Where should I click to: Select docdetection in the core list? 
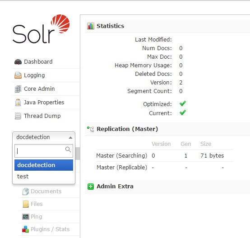(x=44, y=165)
